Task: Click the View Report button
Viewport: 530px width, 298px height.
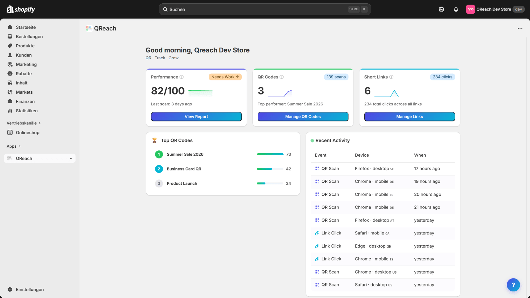Action: (196, 117)
